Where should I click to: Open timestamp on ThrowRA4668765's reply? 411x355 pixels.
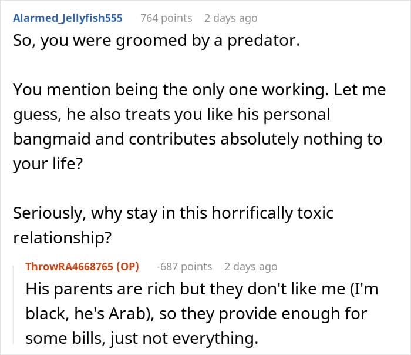[x=250, y=267]
